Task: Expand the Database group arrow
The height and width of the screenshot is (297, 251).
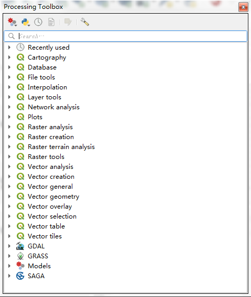Action: [9, 67]
